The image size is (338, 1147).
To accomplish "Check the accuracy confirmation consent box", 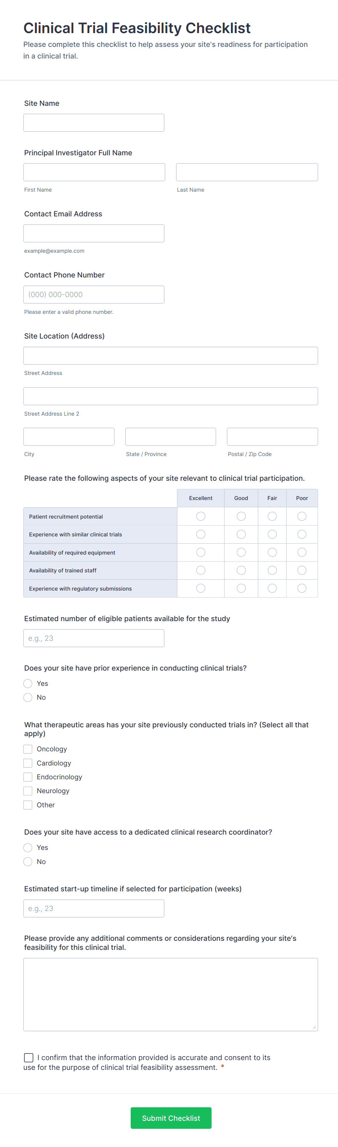I will tap(29, 1058).
